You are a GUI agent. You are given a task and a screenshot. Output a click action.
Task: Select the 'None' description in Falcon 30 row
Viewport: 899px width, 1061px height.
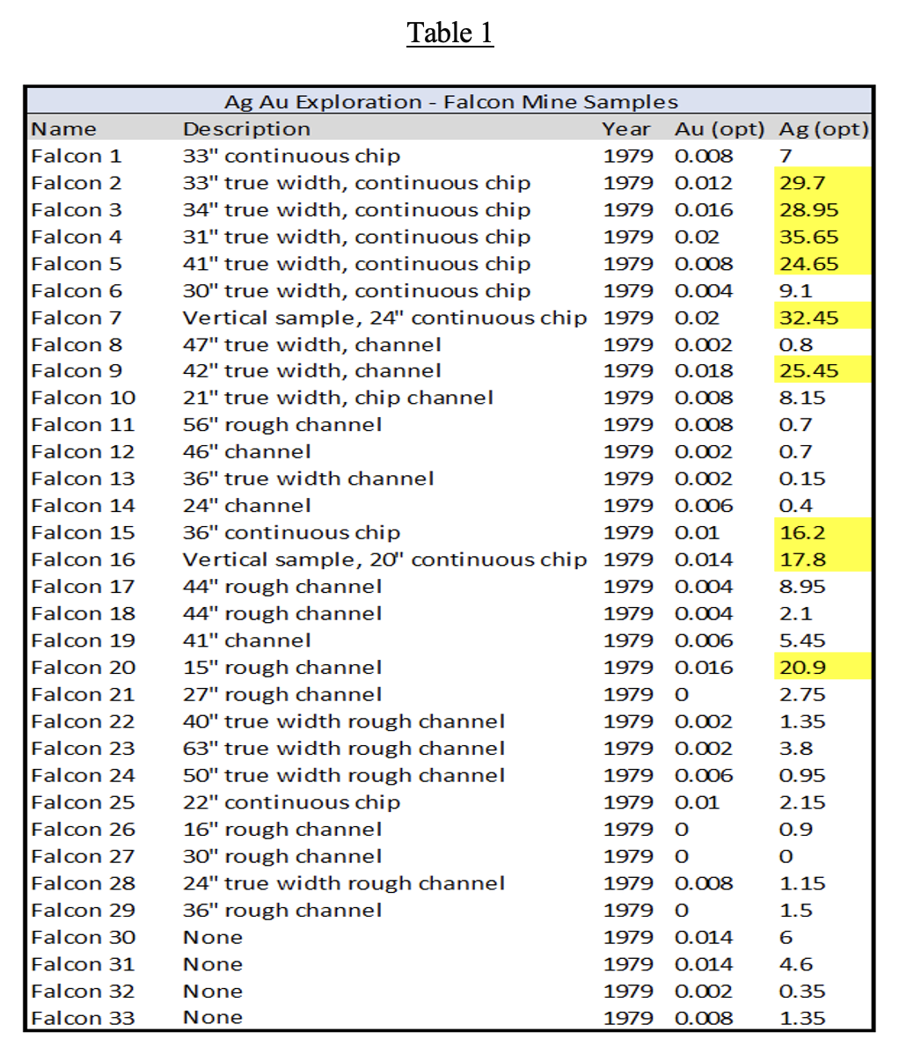click(x=212, y=938)
